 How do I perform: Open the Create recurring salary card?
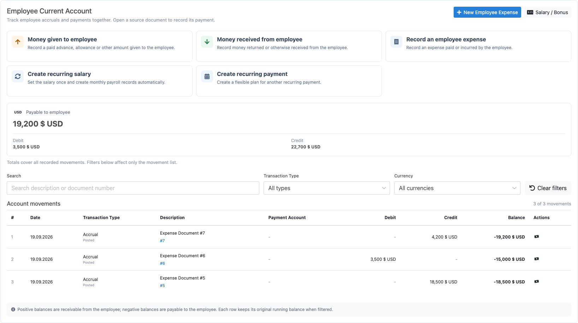(x=100, y=81)
